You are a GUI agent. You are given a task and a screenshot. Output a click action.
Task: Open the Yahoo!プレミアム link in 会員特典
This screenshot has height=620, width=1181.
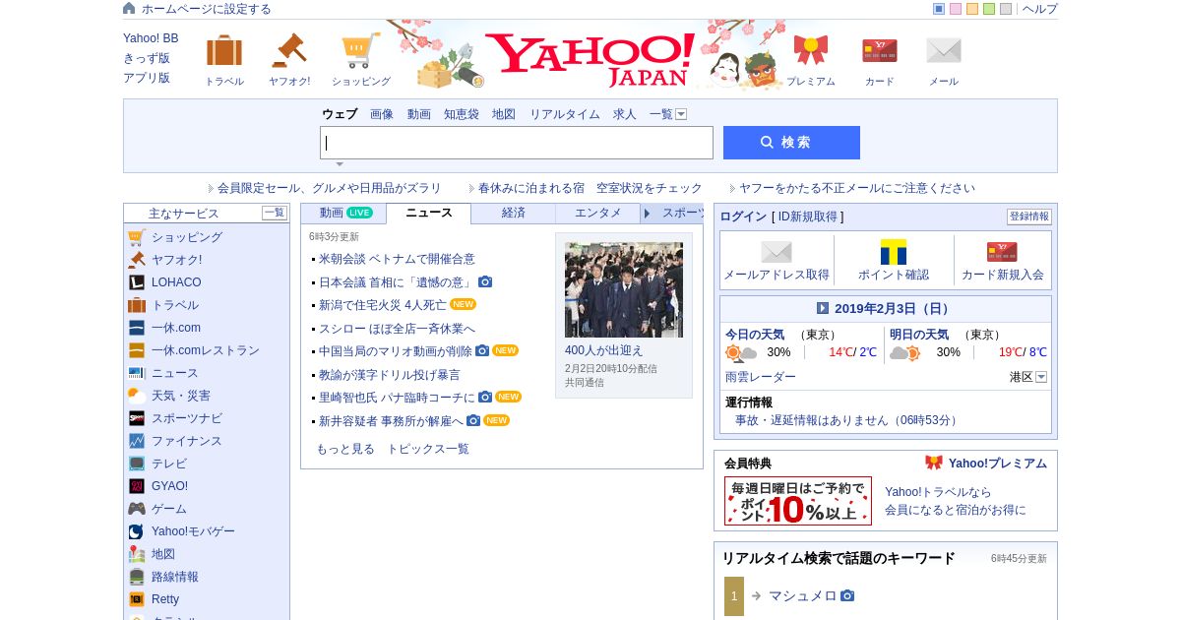coord(998,464)
